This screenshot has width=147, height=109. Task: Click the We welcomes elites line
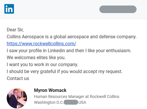click(x=36, y=57)
